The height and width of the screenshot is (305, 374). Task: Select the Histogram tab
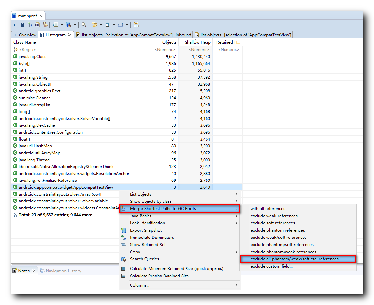coord(56,35)
